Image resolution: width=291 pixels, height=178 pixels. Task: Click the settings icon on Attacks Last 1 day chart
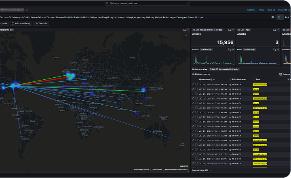(230, 50)
